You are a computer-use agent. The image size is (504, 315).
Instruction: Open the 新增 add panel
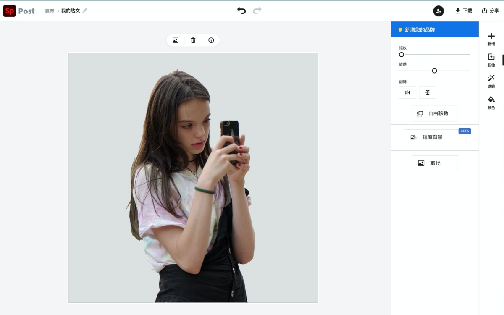click(x=491, y=39)
